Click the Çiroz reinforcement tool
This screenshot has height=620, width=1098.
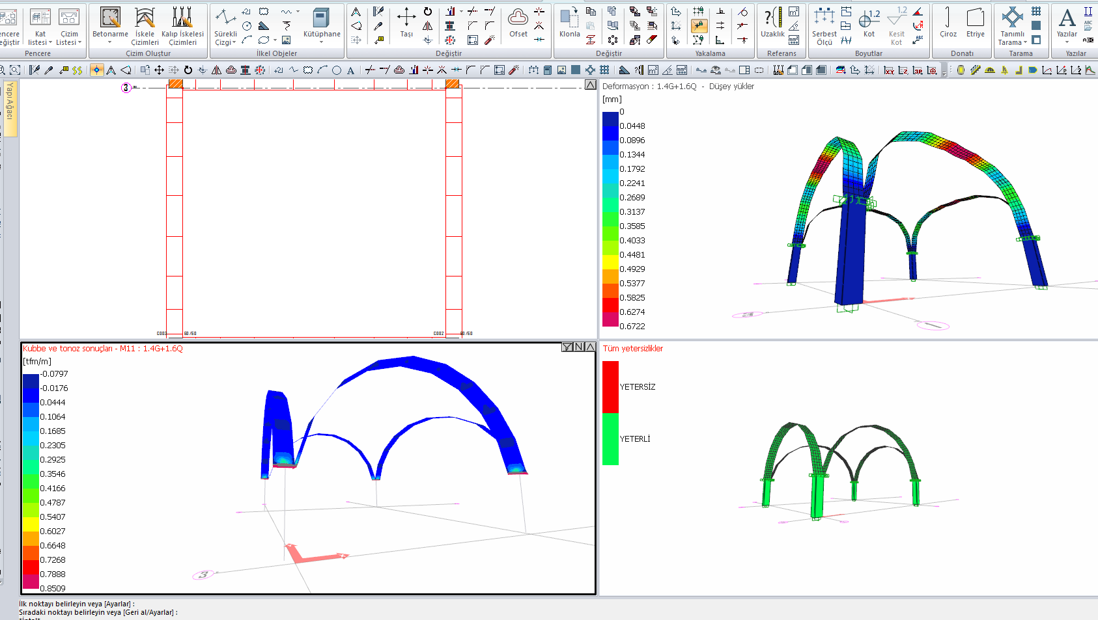948,22
